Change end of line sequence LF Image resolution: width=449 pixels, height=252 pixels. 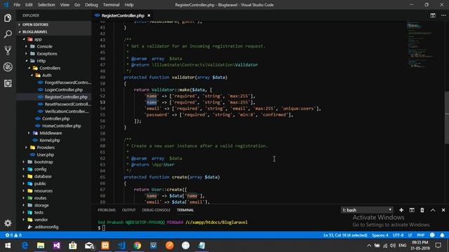(410, 235)
